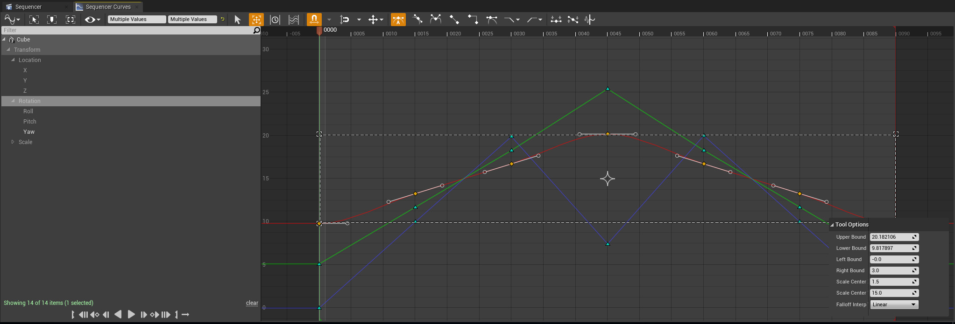Activate the Transform tool in toolbar
Viewport: 955px width, 324px height.
[256, 20]
